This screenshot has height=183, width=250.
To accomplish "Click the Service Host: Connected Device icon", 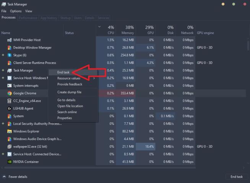I will [10, 154].
